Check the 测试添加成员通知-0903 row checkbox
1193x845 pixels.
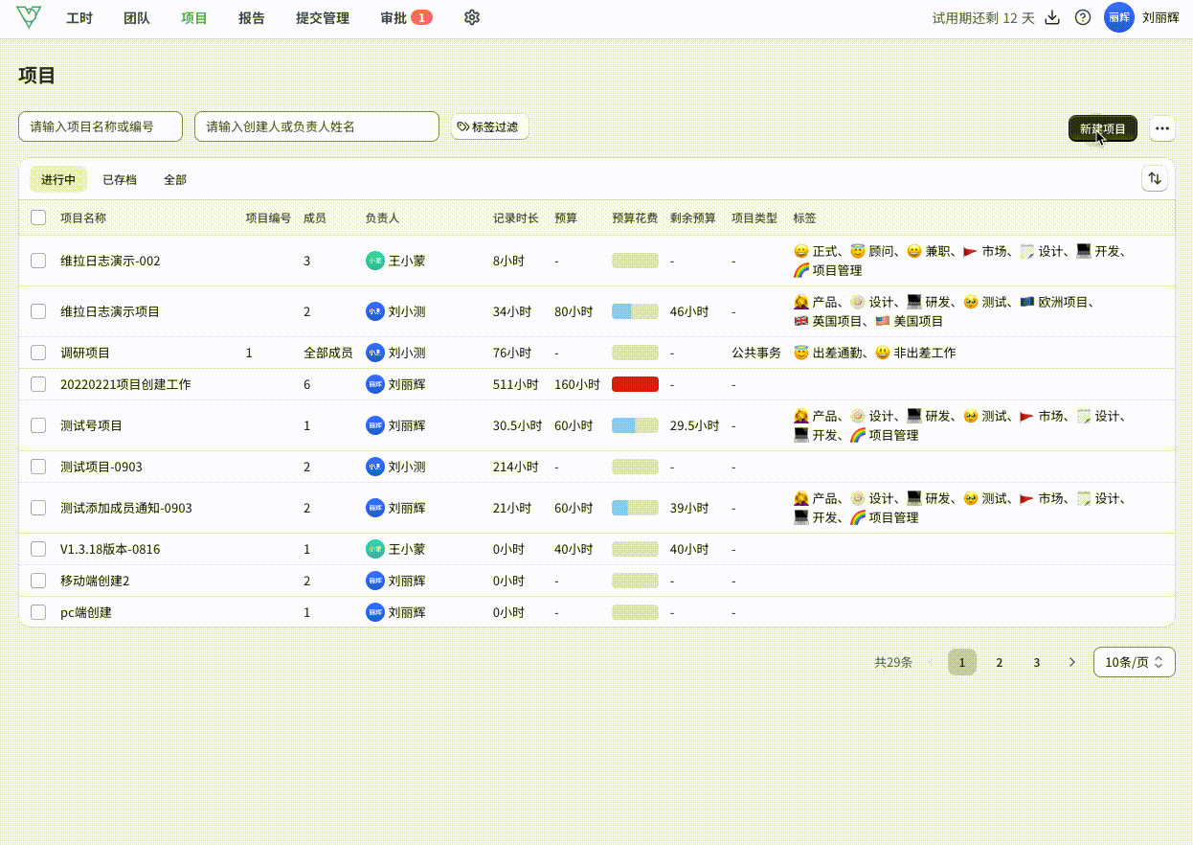pyautogui.click(x=38, y=508)
